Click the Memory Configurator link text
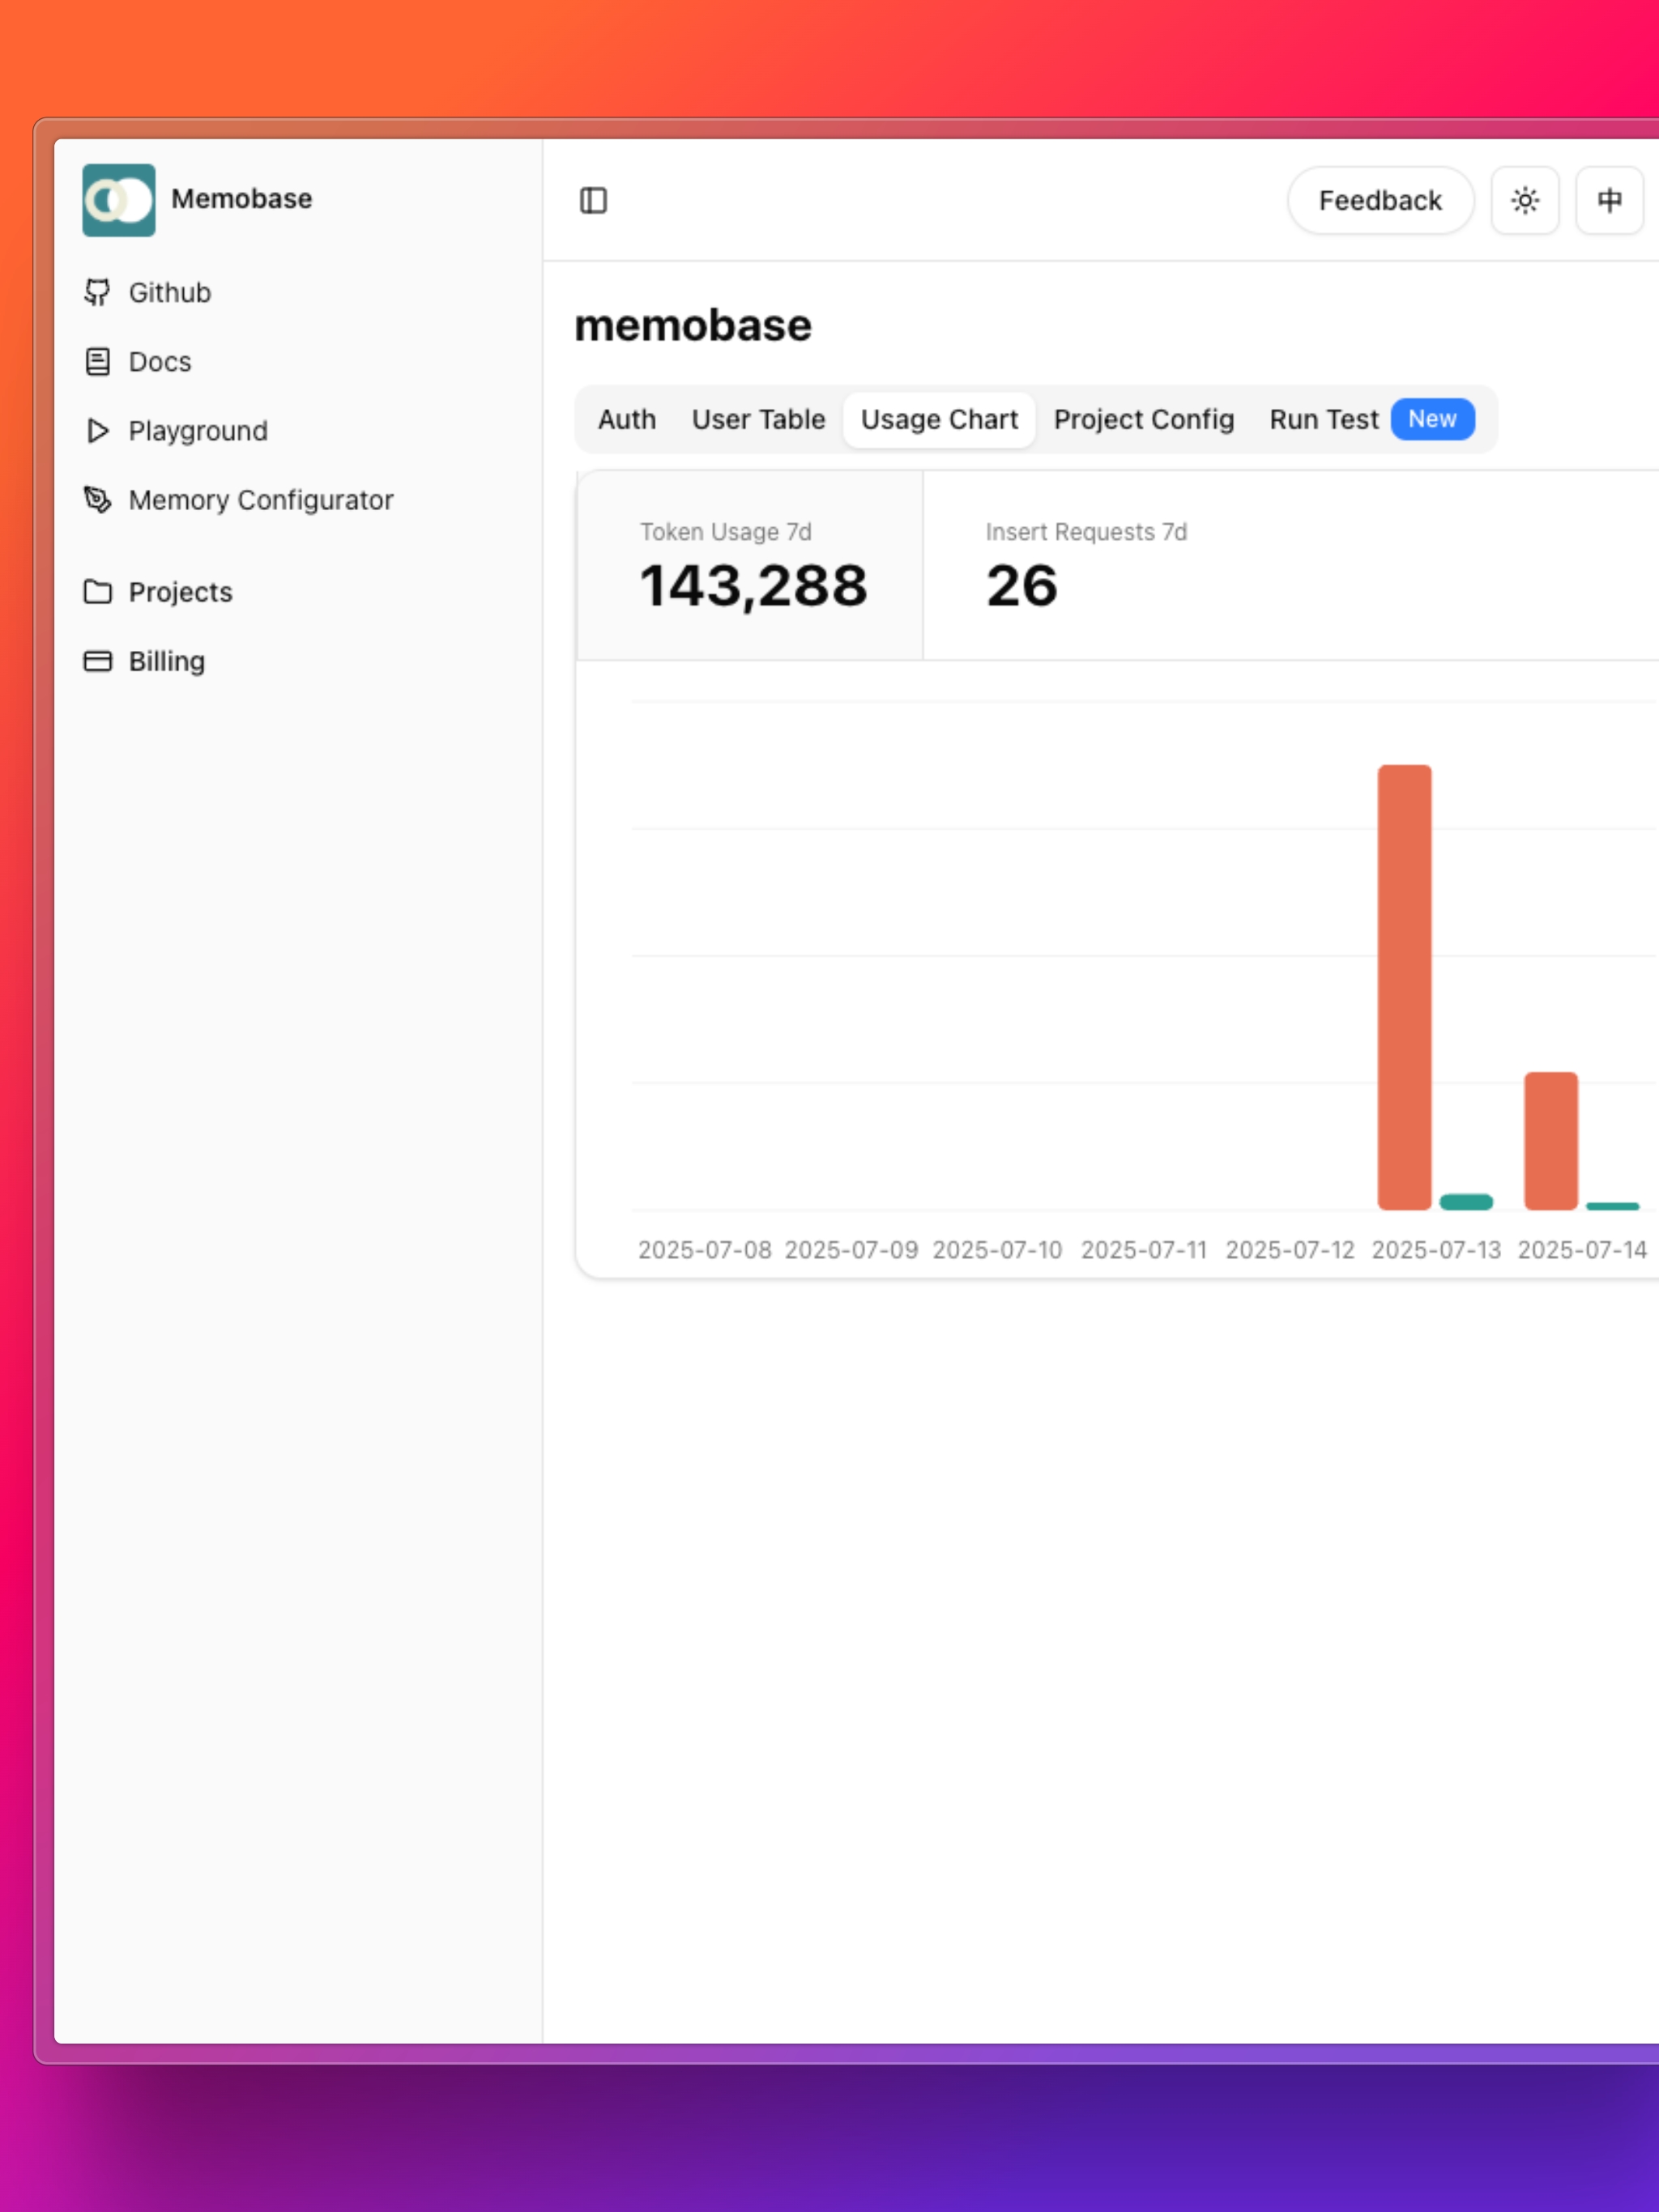 click(x=260, y=499)
